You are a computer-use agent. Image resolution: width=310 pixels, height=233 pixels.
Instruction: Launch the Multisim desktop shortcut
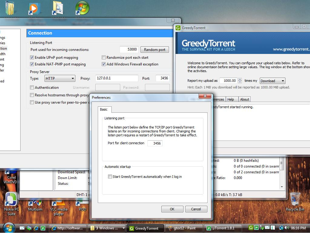click(x=35, y=206)
